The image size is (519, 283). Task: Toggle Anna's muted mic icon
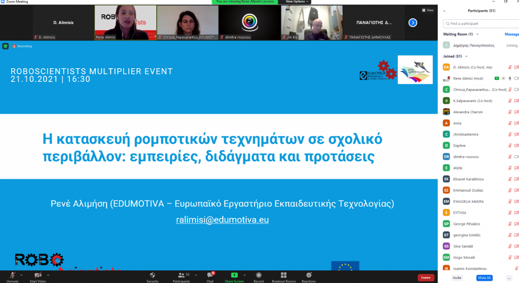[510, 123]
